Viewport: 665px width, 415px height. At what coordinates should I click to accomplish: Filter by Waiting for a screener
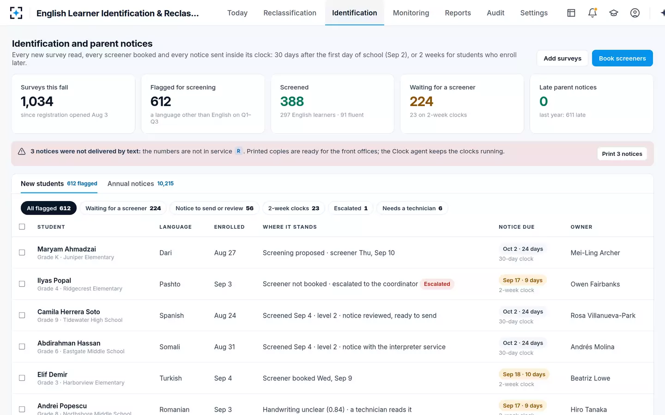123,208
